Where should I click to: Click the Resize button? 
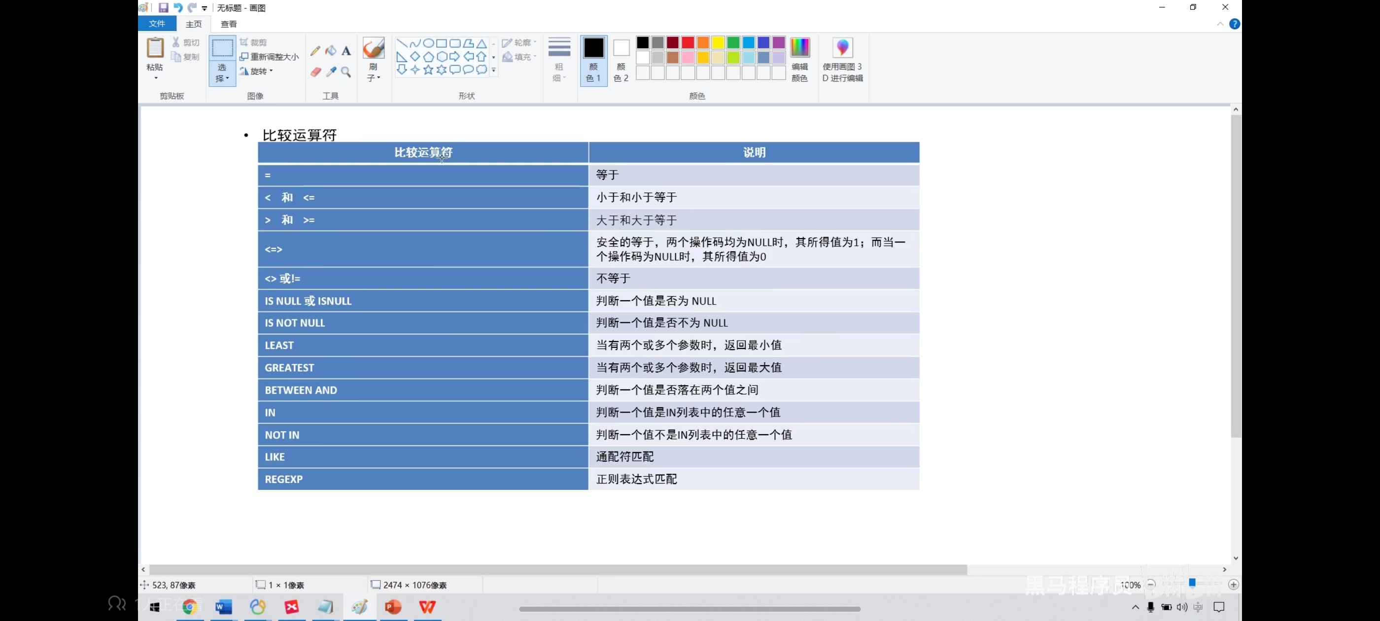click(x=270, y=57)
